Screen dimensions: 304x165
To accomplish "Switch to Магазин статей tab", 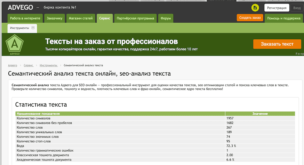I will [81, 18].
